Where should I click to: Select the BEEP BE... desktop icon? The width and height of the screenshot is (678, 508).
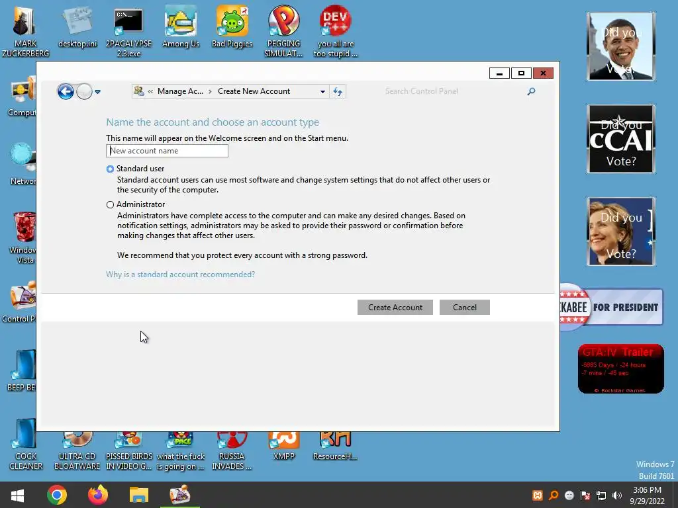[22, 370]
